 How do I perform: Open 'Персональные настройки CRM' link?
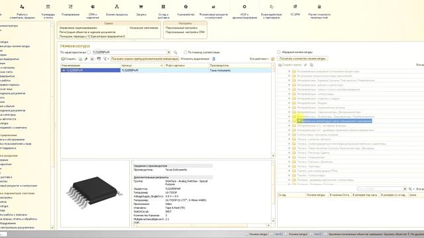click(185, 32)
